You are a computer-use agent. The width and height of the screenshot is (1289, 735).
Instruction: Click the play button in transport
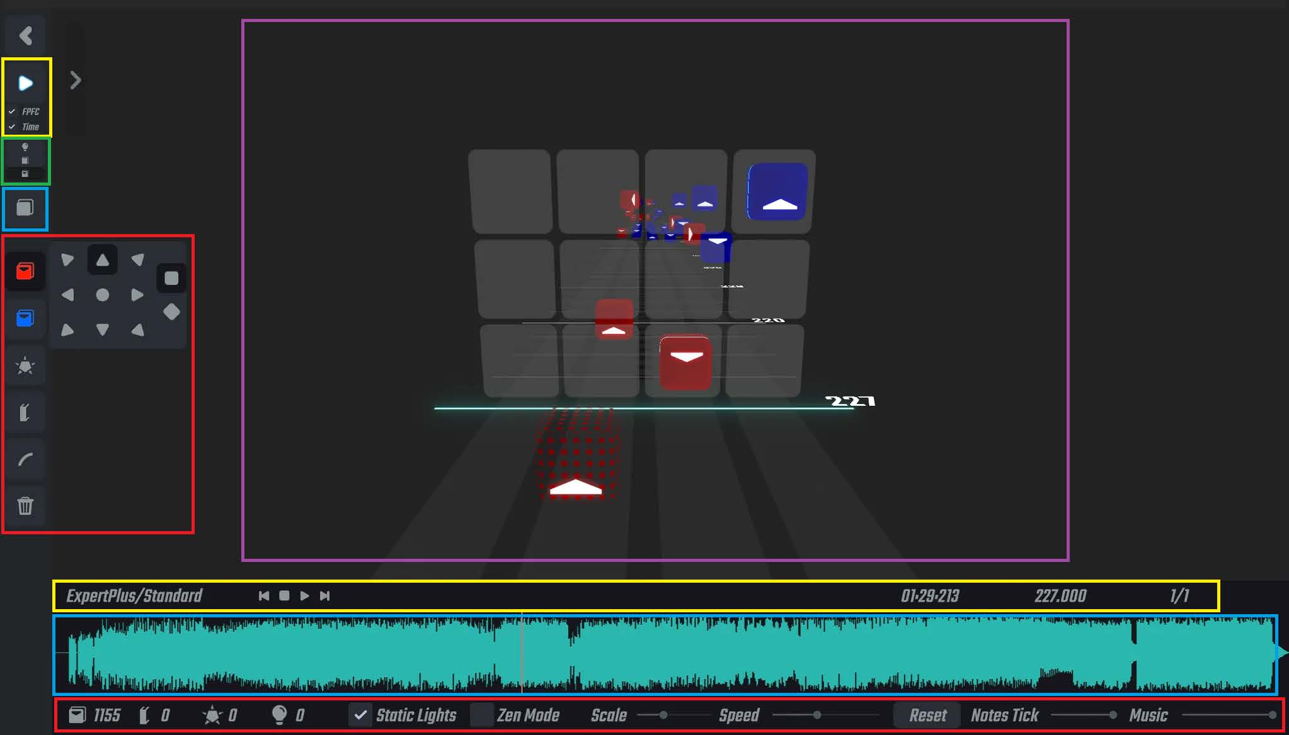304,595
